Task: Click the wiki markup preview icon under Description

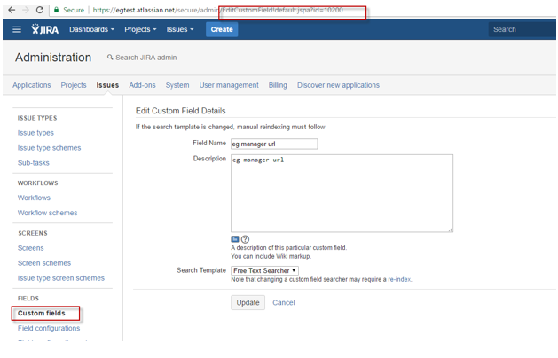Action: [x=235, y=239]
